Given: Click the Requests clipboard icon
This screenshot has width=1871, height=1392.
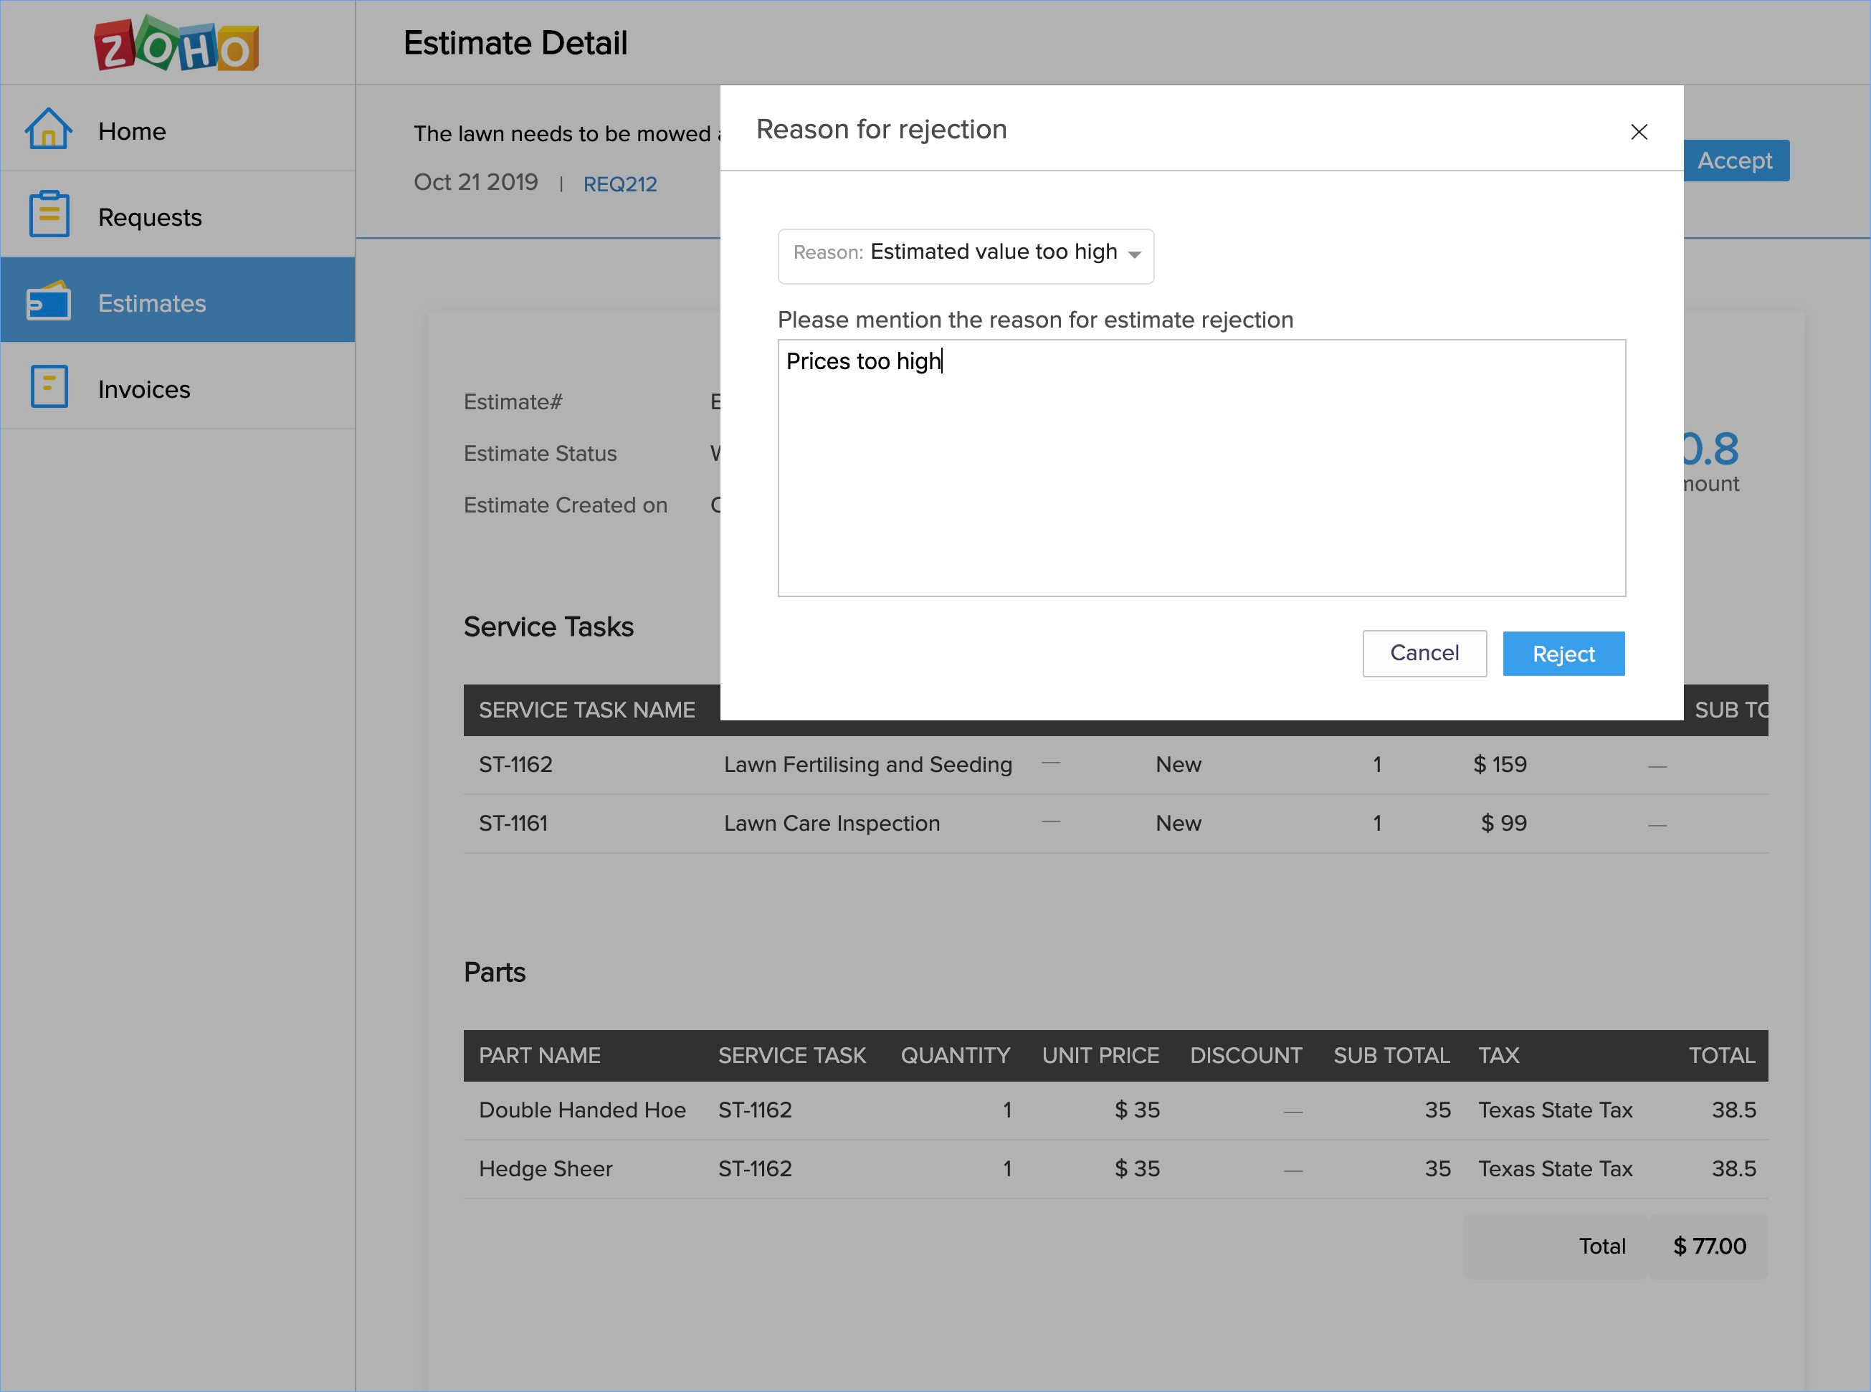Looking at the screenshot, I should (49, 215).
